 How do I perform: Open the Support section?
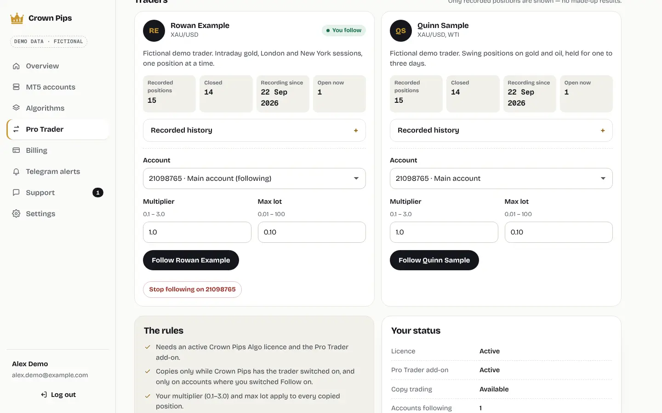[58, 193]
